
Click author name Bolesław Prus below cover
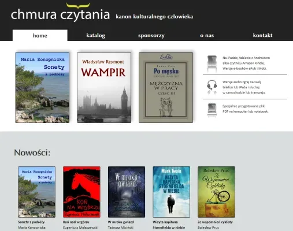pyautogui.click(x=208, y=228)
